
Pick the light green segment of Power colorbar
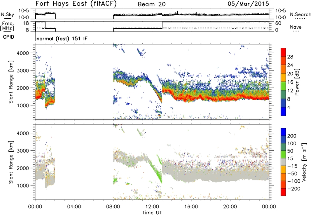pyautogui.click(x=283, y=86)
